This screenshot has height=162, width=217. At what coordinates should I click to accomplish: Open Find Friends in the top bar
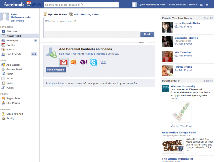point(177,5)
